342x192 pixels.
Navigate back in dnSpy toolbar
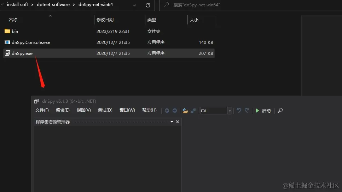167,111
